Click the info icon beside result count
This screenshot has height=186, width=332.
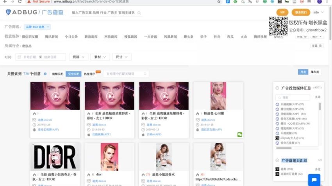[45, 74]
